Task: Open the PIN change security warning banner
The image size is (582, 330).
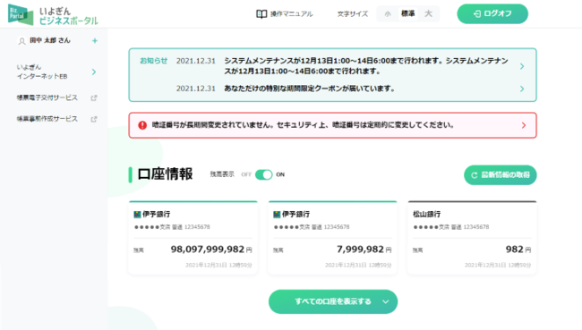Action: [332, 125]
